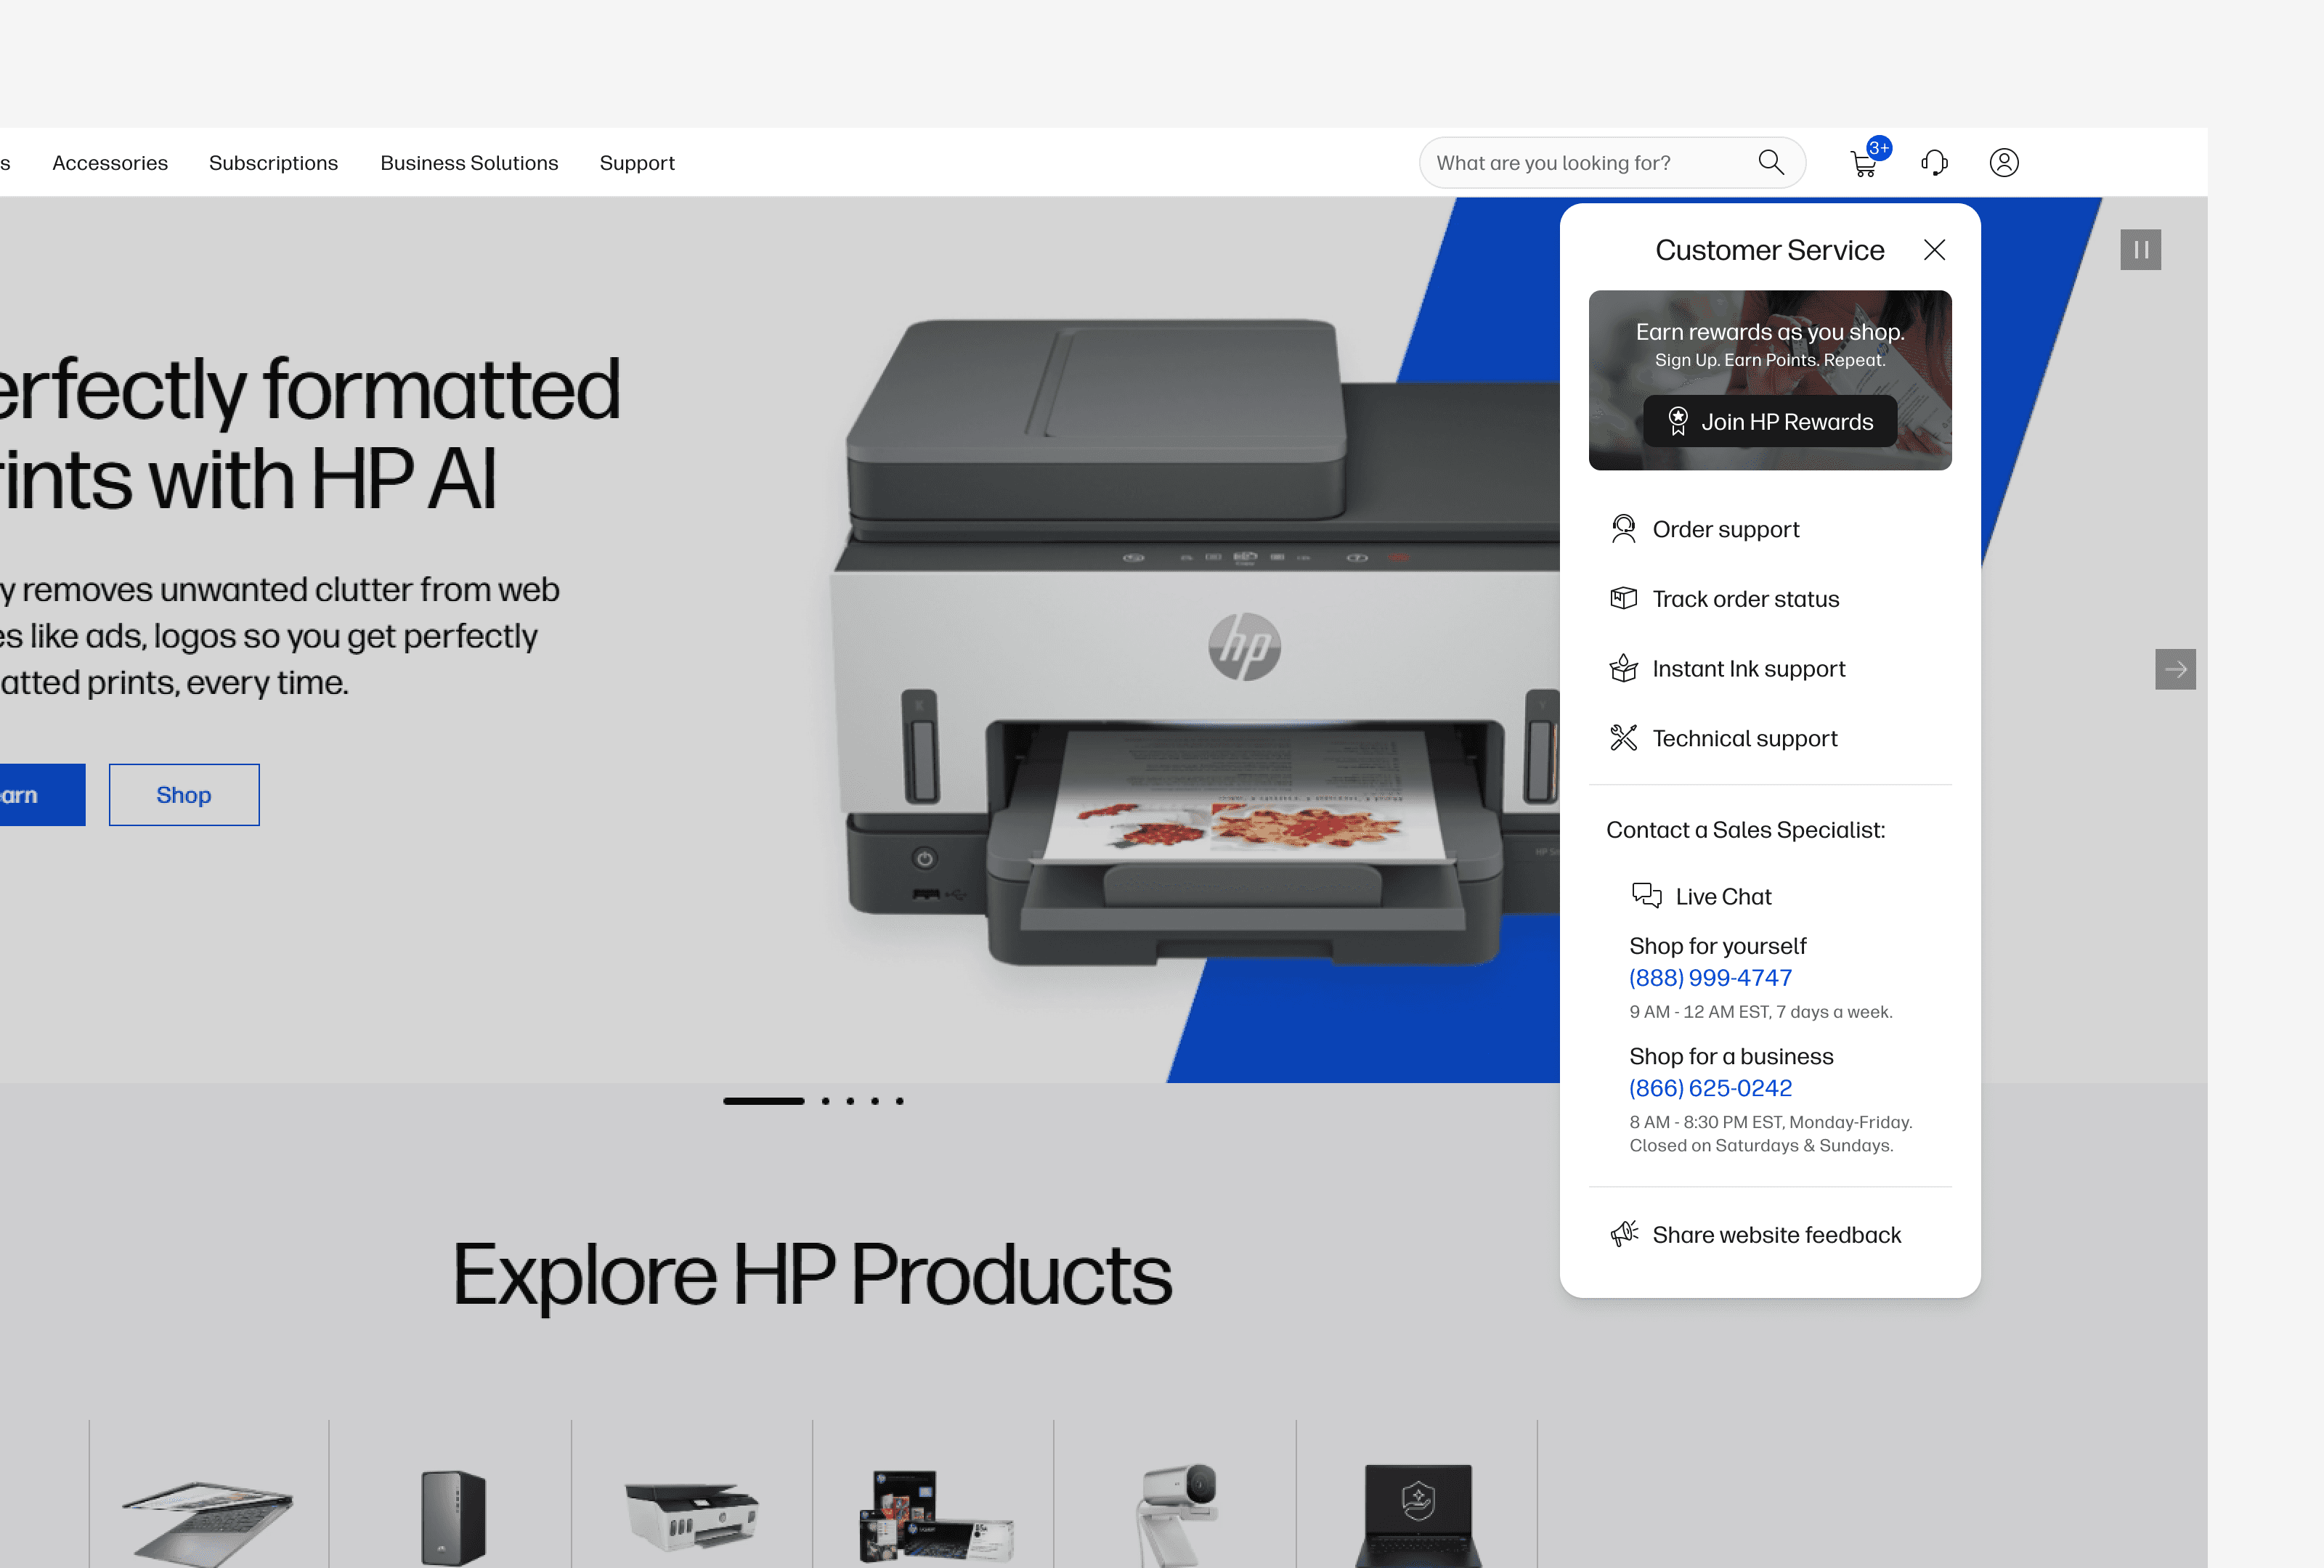Call the (888) 999-4747 phone link
Image resolution: width=2324 pixels, height=1568 pixels.
(x=1710, y=979)
